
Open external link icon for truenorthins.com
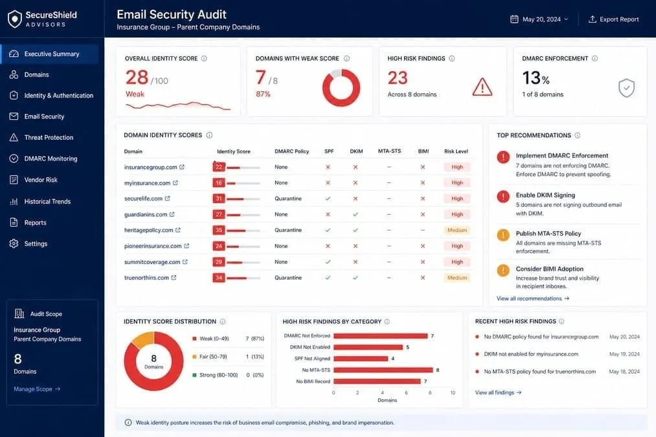[174, 278]
